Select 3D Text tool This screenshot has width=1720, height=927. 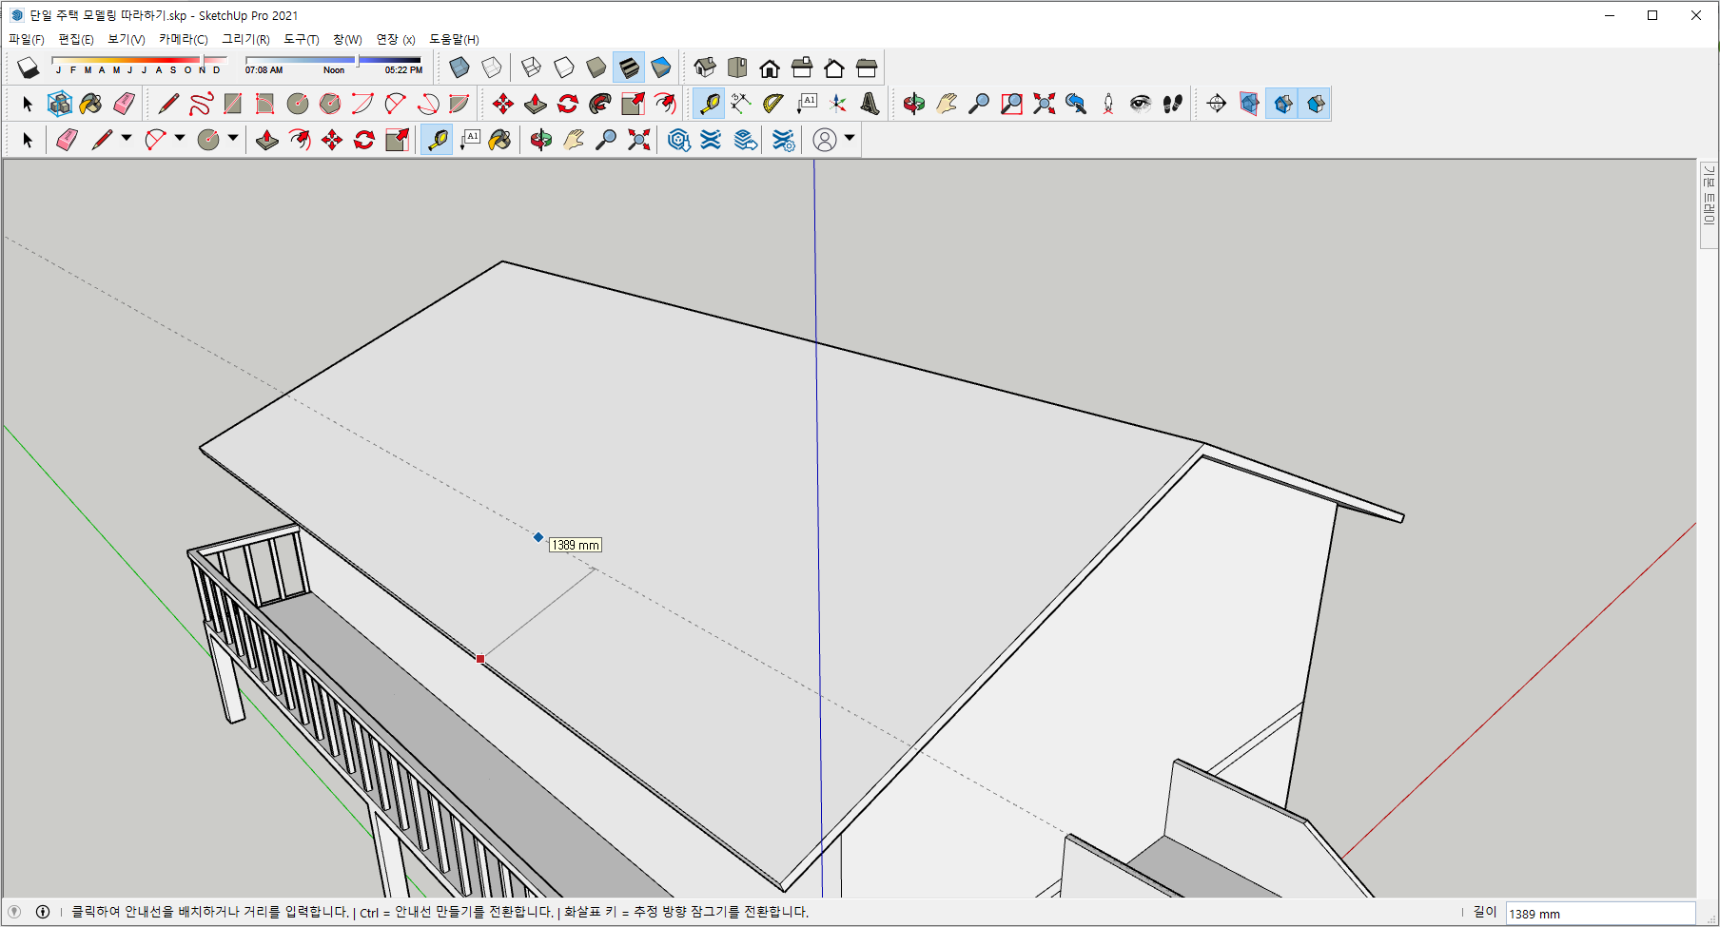pos(870,104)
